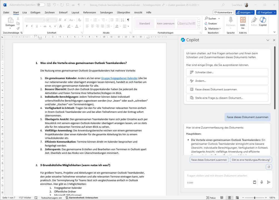
Task: Open the font size dropdown
Action: pos(56,20)
